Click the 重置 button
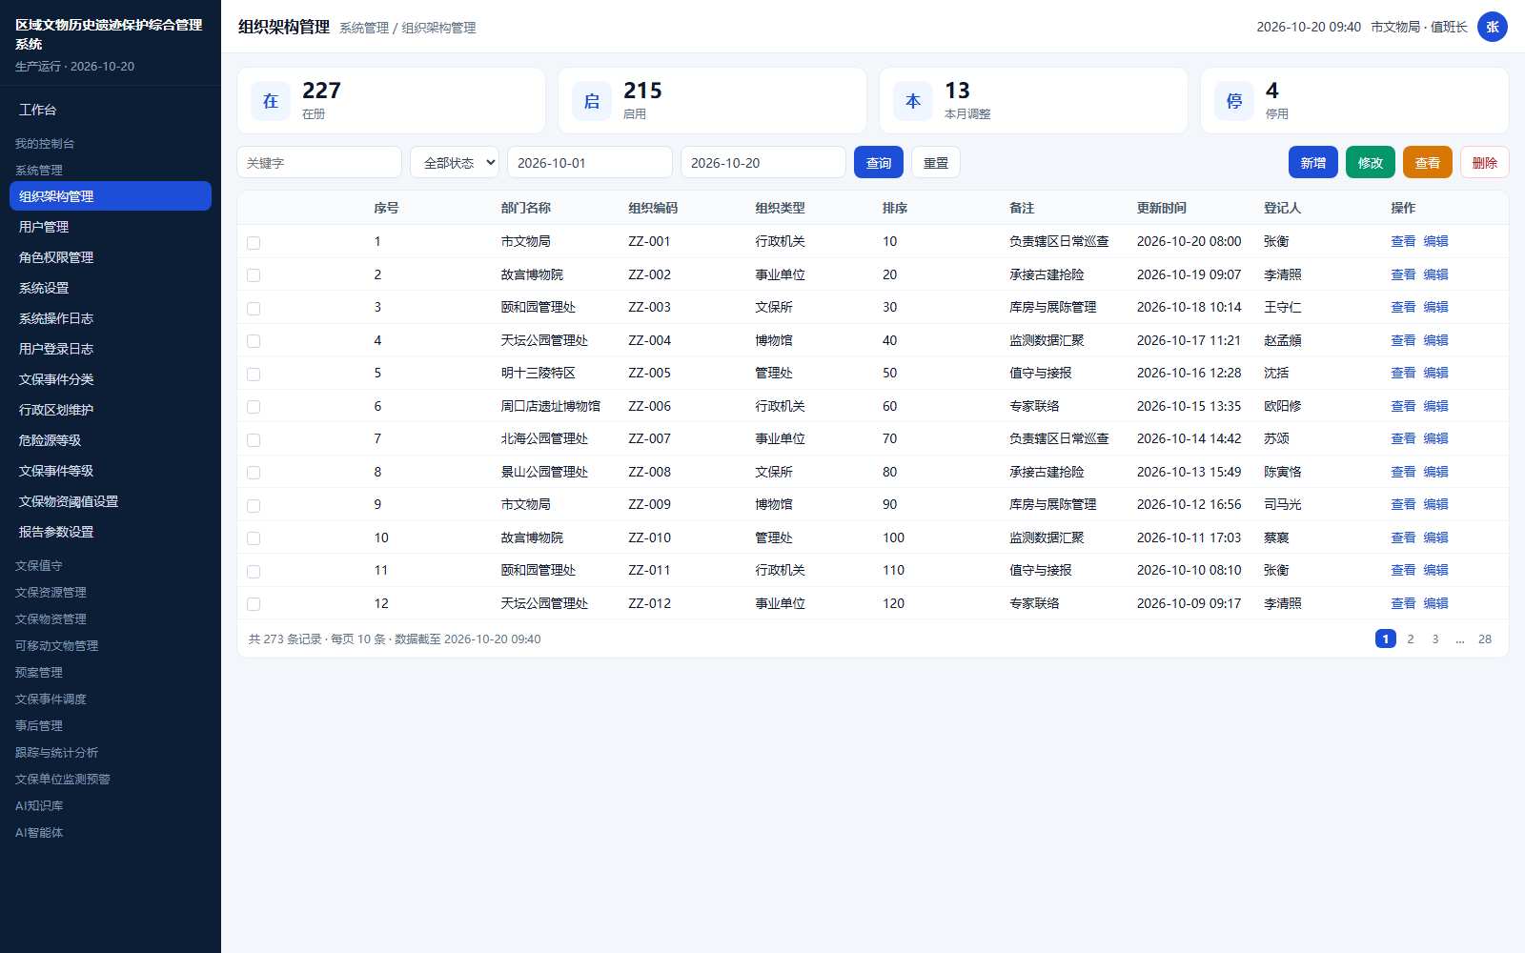The image size is (1525, 953). [x=936, y=162]
